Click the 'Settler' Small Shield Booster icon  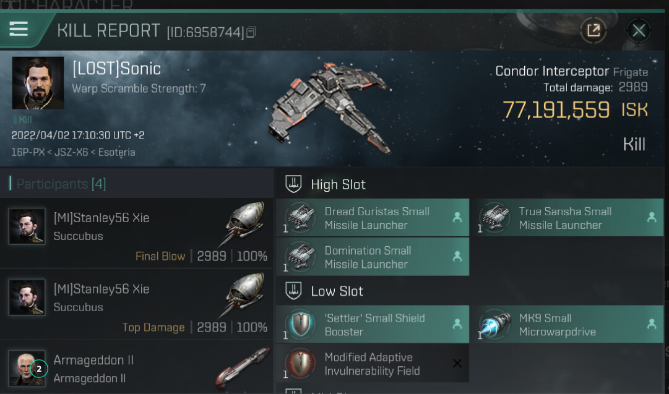pyautogui.click(x=300, y=324)
